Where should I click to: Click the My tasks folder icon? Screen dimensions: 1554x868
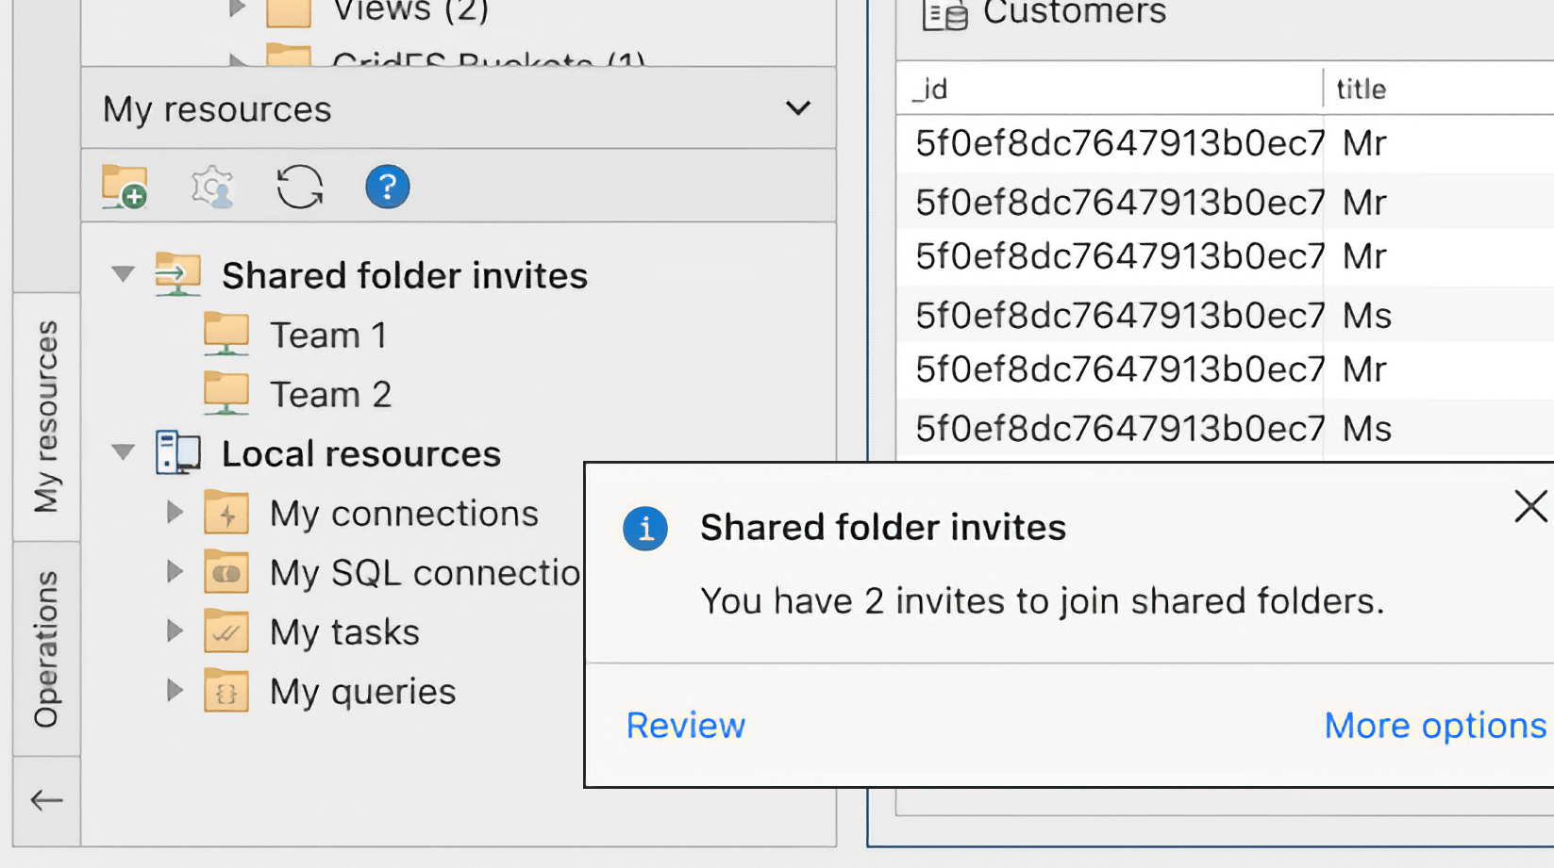[x=226, y=631]
